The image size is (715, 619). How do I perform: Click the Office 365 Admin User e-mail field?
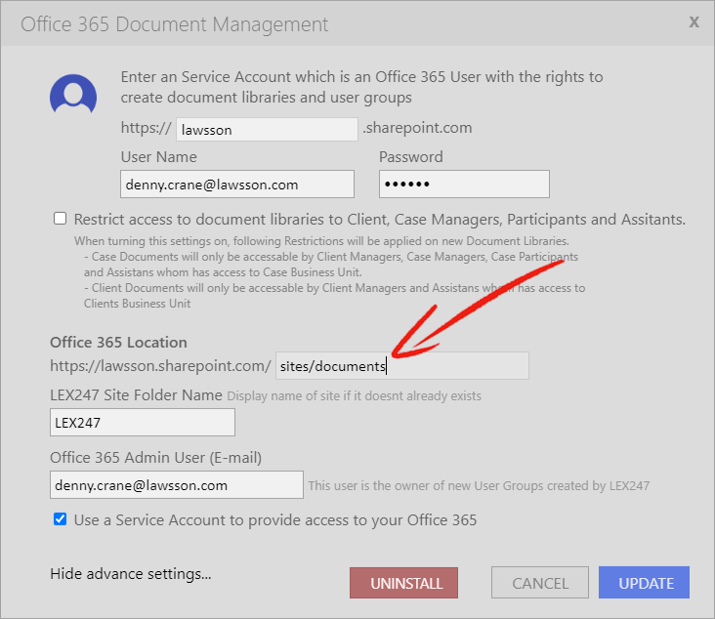[177, 484]
